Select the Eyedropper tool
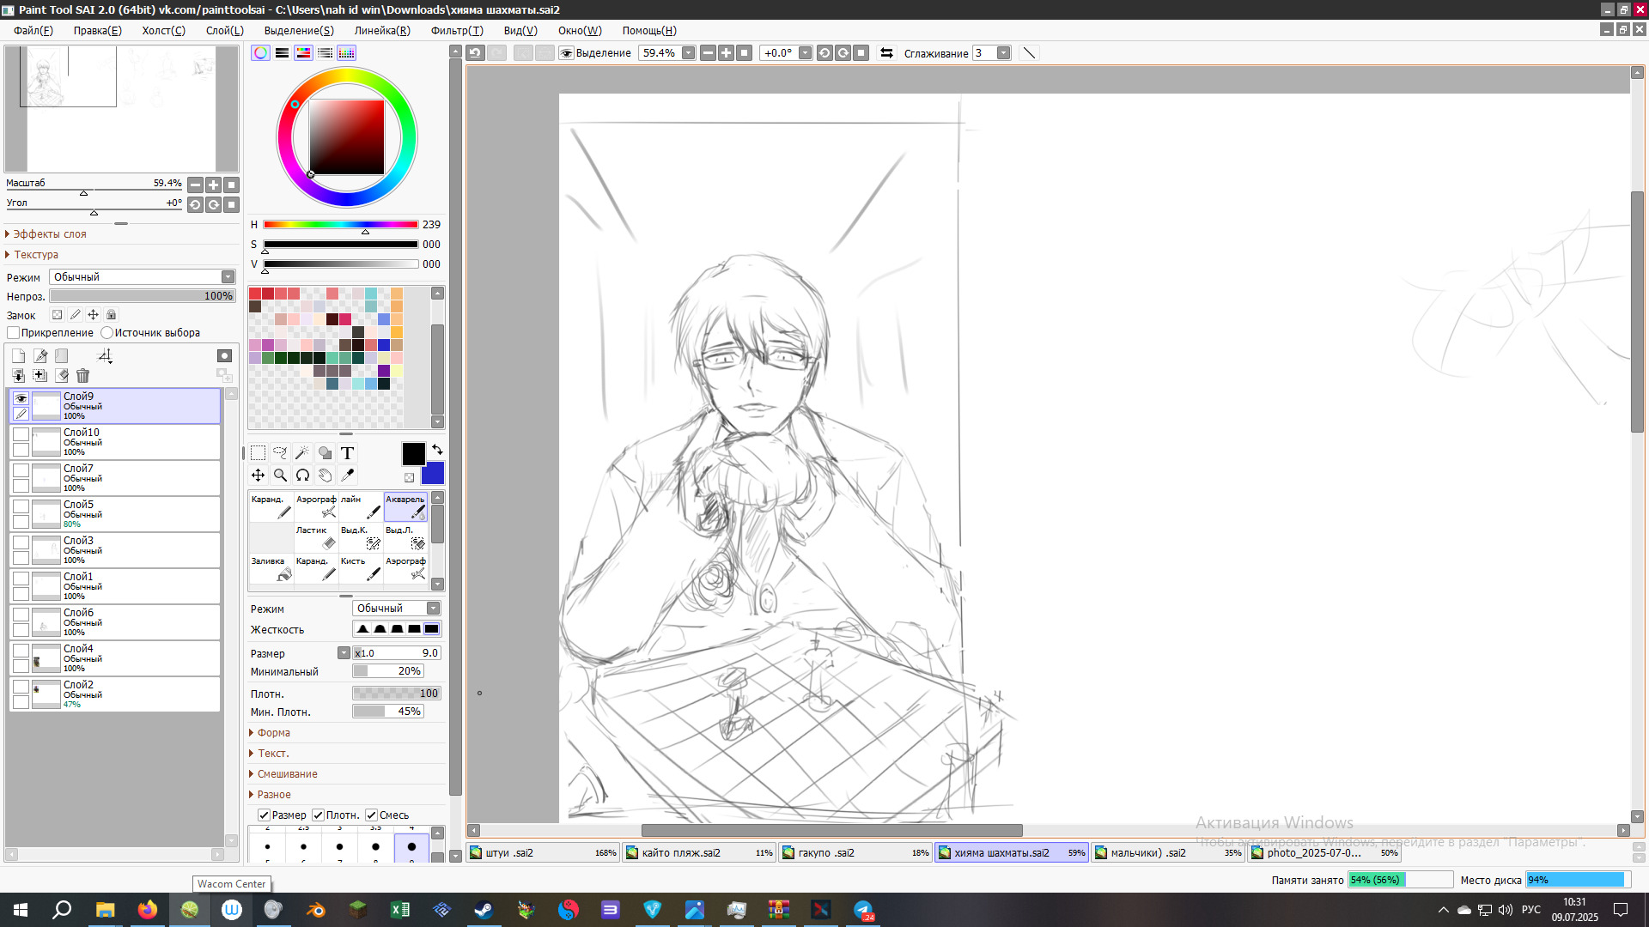1649x927 pixels. point(347,476)
